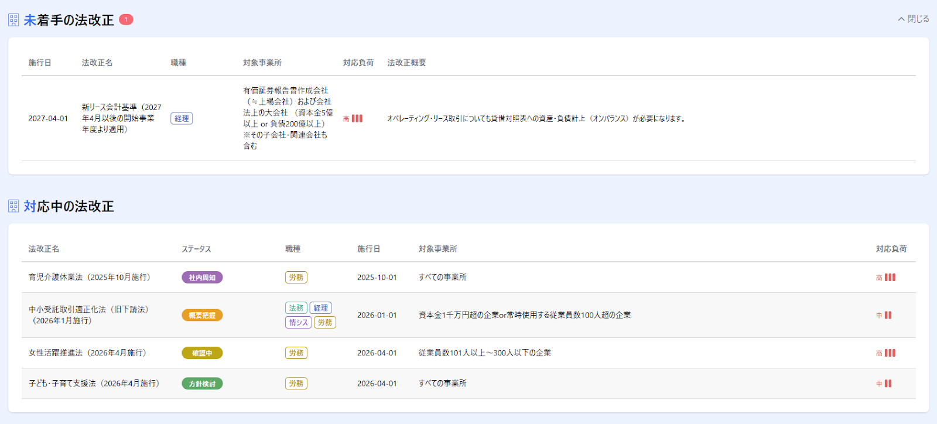Collapse the section with 閉じる

click(914, 19)
